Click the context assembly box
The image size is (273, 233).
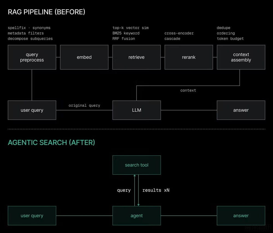pyautogui.click(x=241, y=57)
